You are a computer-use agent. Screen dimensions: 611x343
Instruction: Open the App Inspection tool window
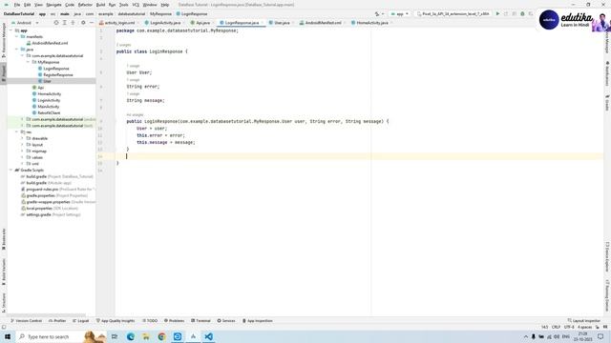(x=258, y=321)
